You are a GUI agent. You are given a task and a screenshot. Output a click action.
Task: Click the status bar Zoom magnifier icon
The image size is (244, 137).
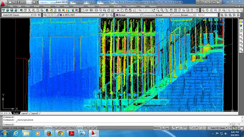click(x=177, y=128)
